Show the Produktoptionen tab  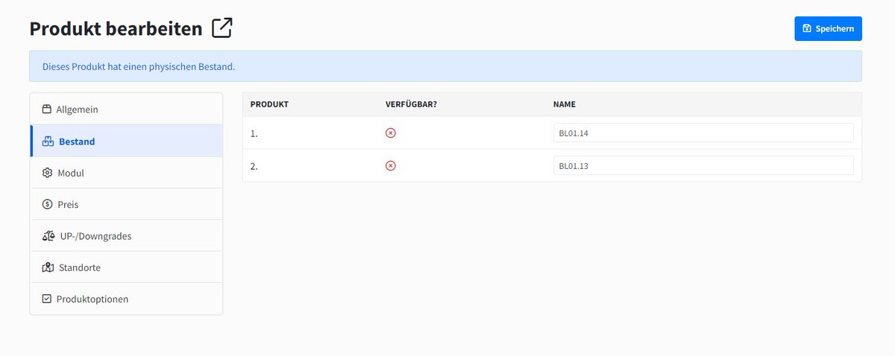pyautogui.click(x=126, y=299)
